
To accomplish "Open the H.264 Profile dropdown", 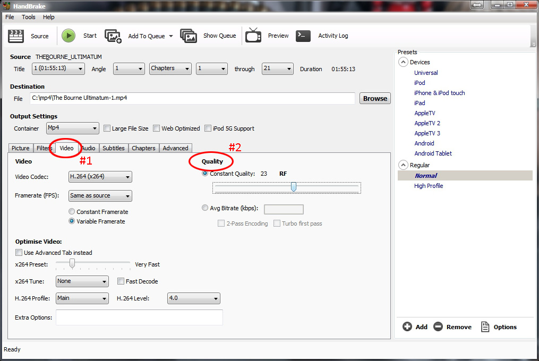I will coord(82,298).
